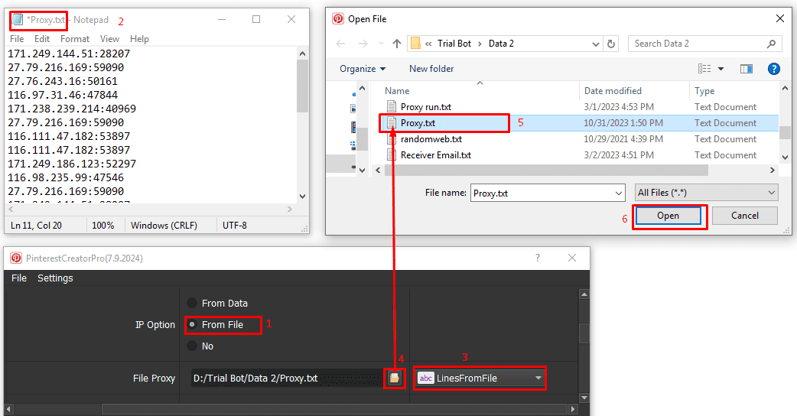Expand the address bar path history arrow
The image size is (797, 416).
596,44
